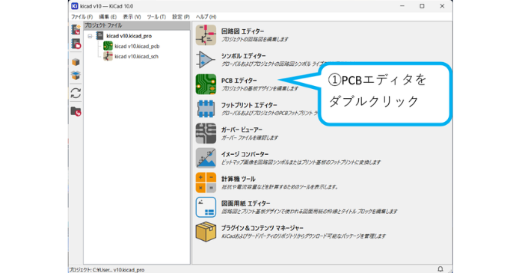Maximize the KiCad window

pos(422,6)
